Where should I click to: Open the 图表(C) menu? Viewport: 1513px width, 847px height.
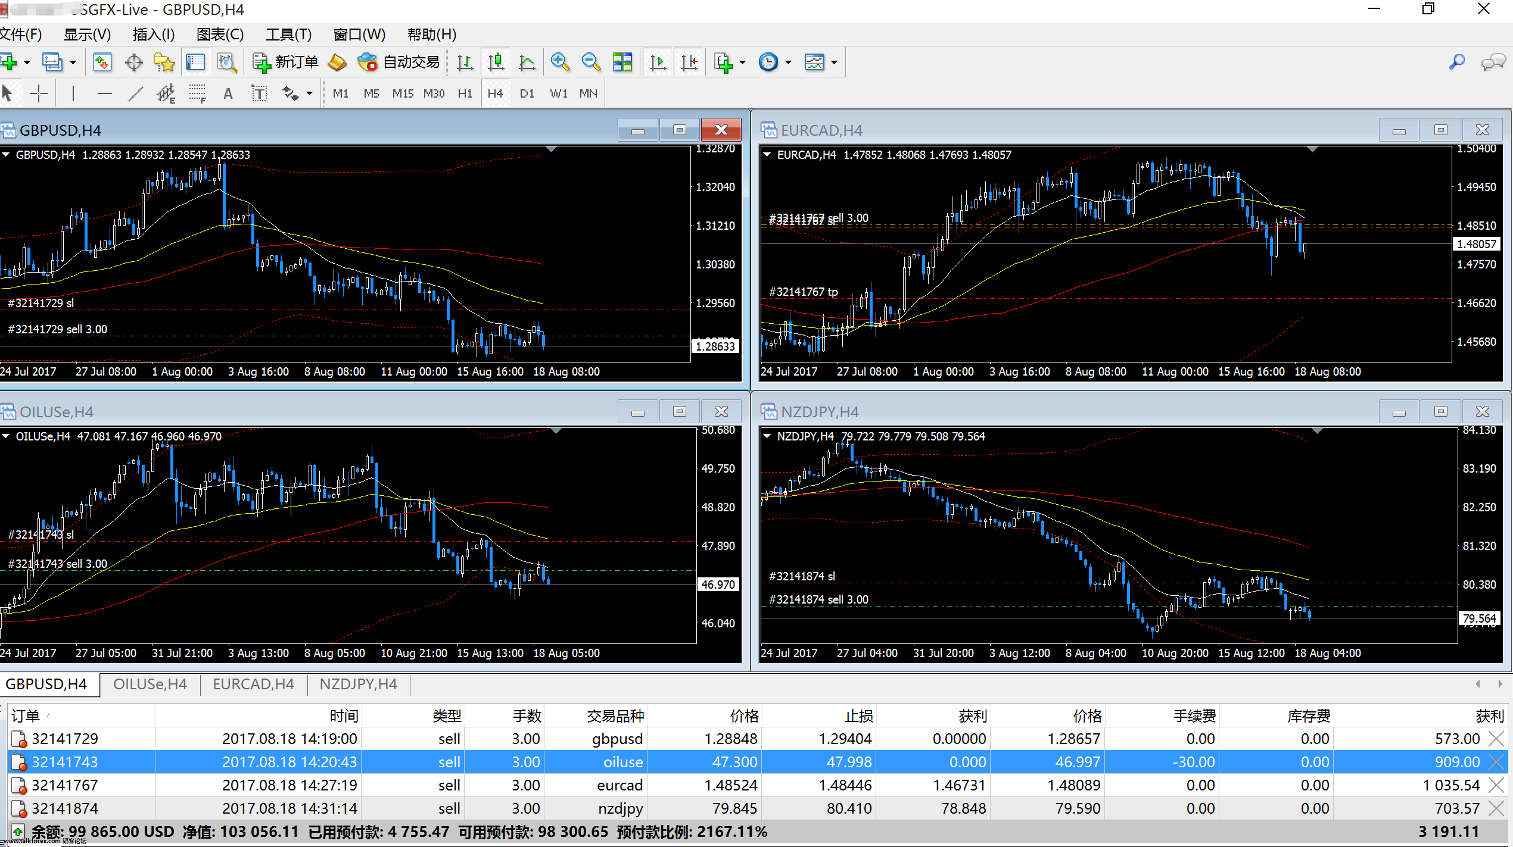point(220,35)
